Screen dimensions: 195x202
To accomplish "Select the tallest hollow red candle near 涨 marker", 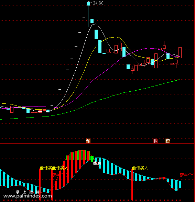I will coord(156,61).
